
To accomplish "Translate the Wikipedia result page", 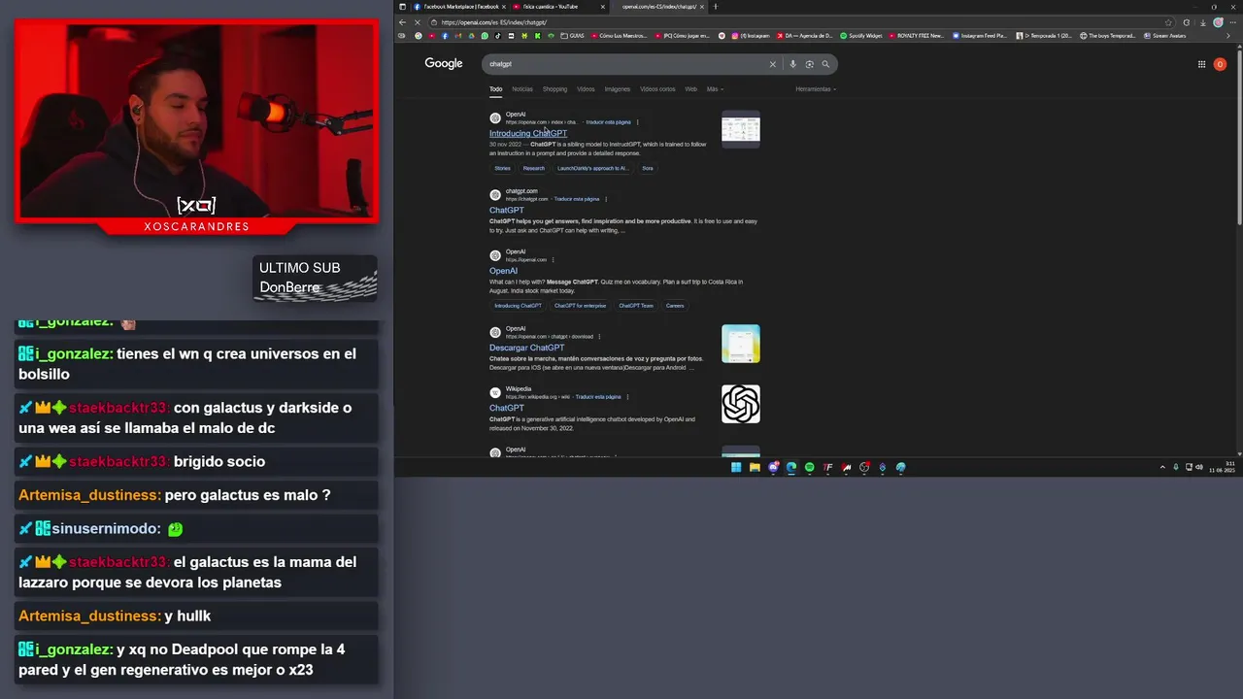I will point(598,397).
